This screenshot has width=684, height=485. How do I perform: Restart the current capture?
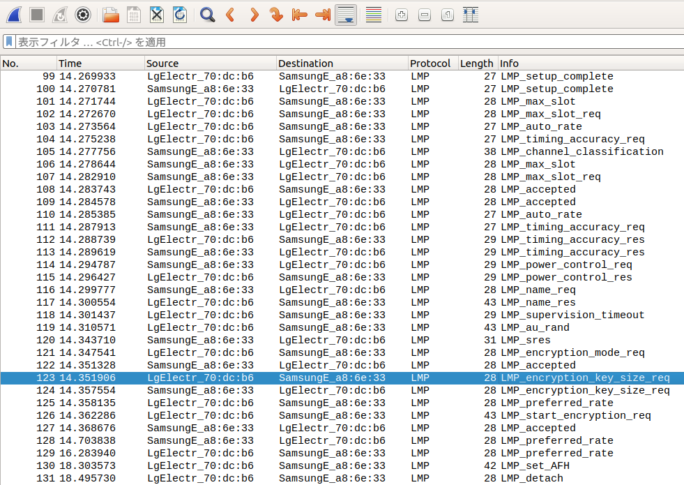click(x=60, y=15)
